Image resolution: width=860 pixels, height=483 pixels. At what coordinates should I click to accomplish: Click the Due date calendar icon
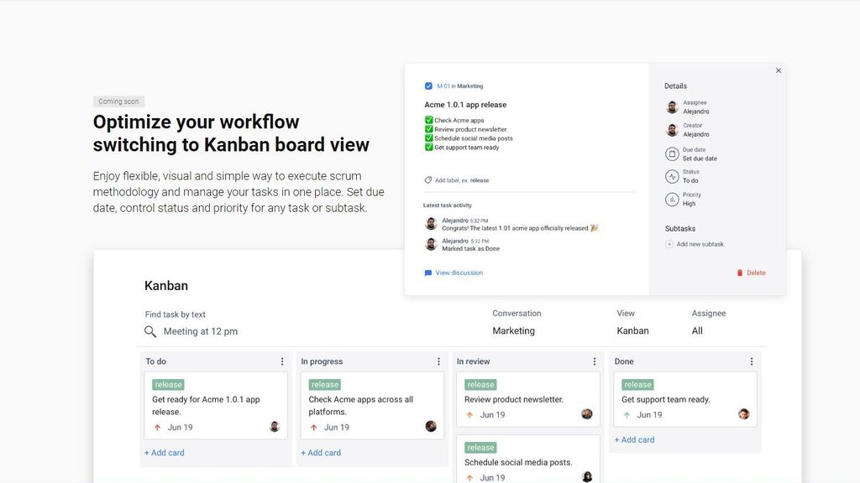point(672,154)
